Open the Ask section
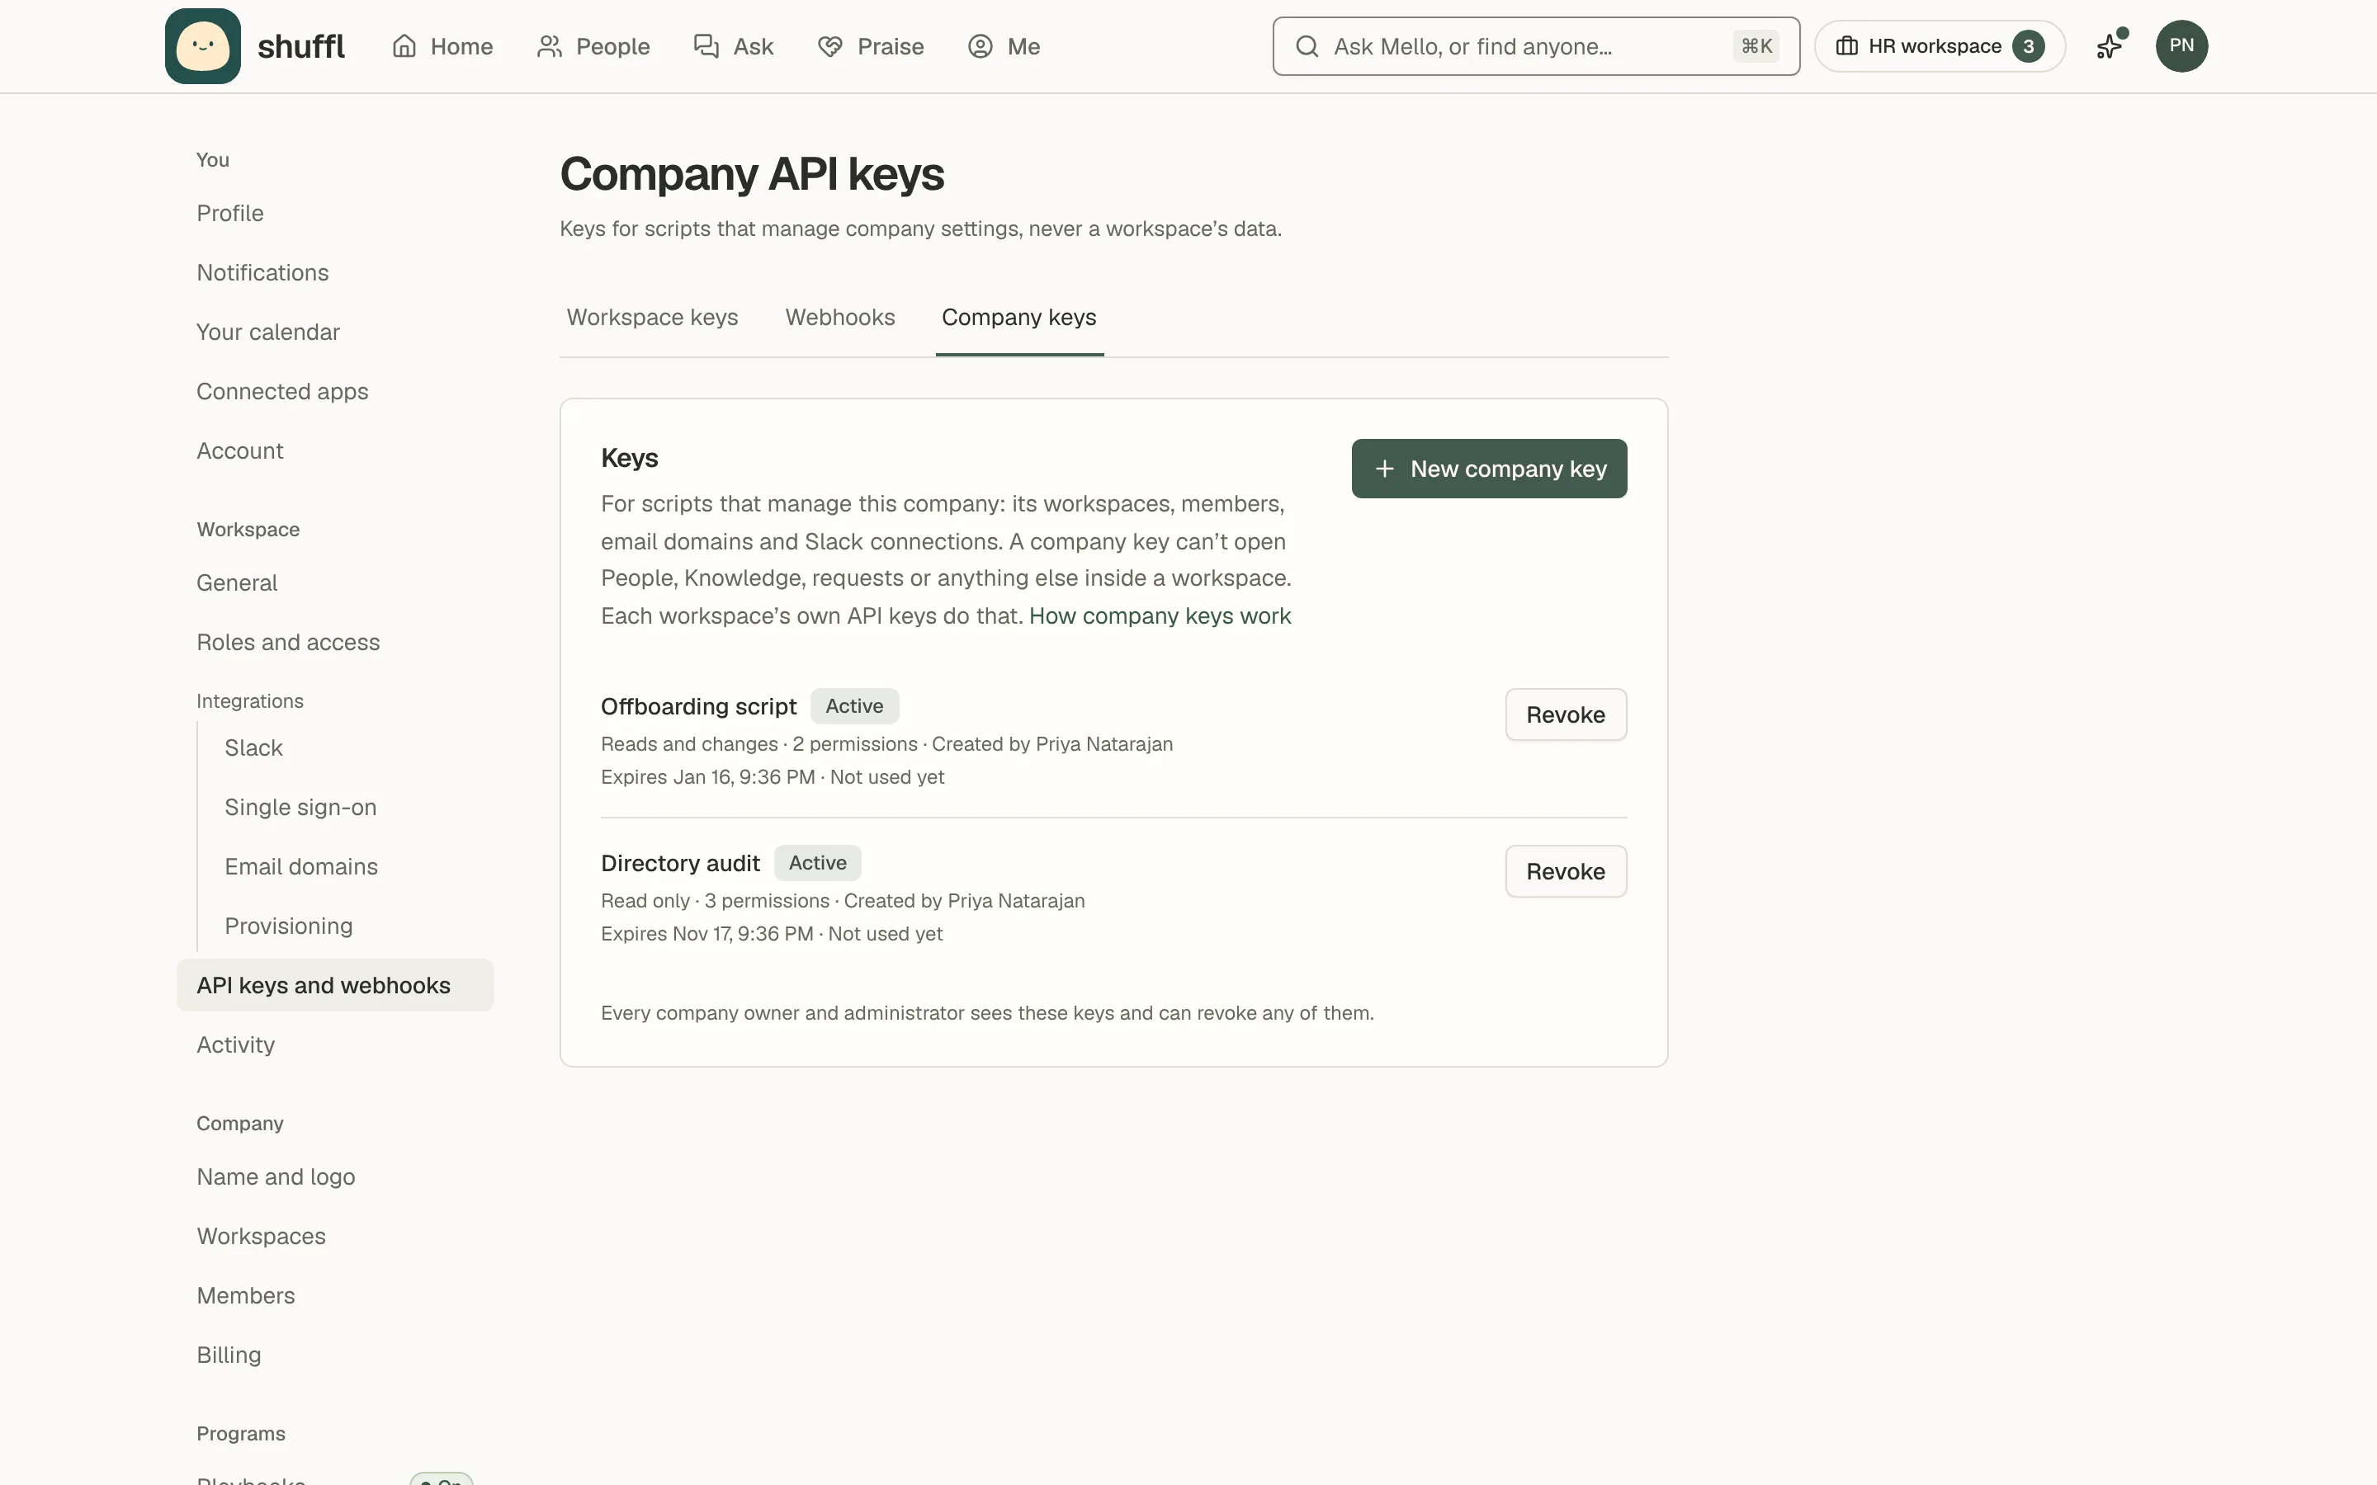 (734, 46)
